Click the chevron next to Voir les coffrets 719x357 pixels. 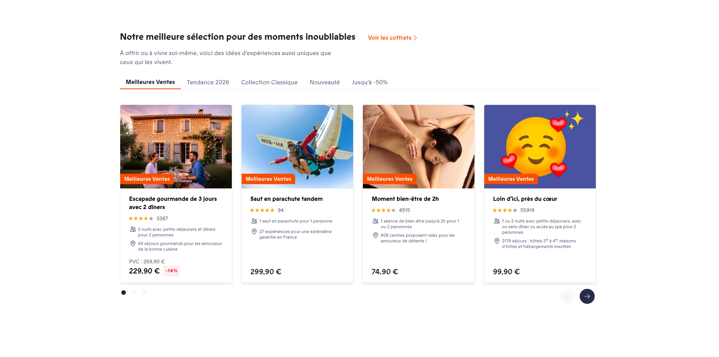pos(415,38)
